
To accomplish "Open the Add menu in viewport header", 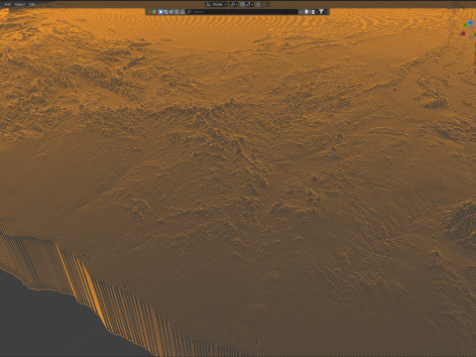I will click(x=7, y=4).
